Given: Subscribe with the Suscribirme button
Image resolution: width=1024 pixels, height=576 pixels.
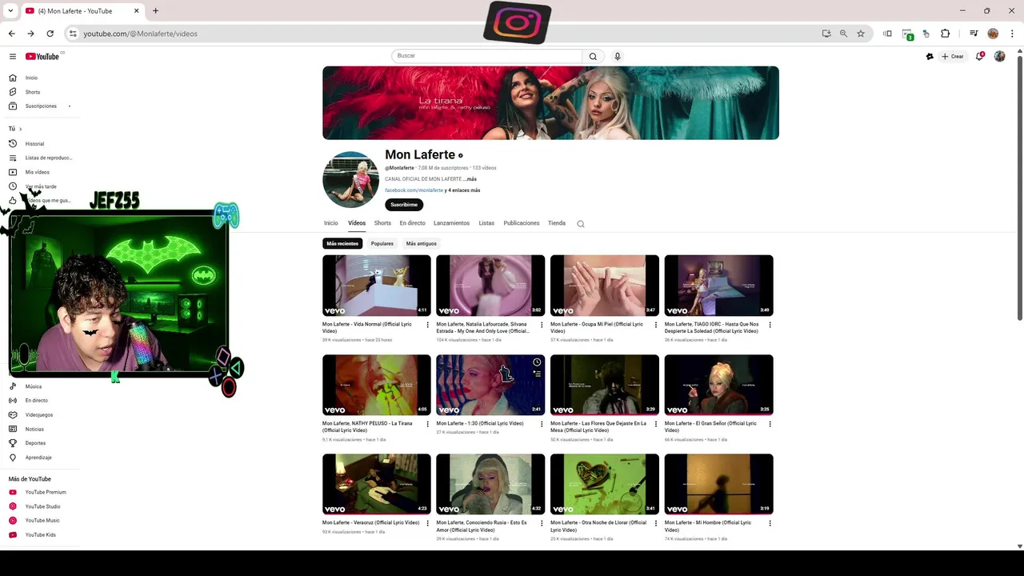Looking at the screenshot, I should (x=404, y=205).
